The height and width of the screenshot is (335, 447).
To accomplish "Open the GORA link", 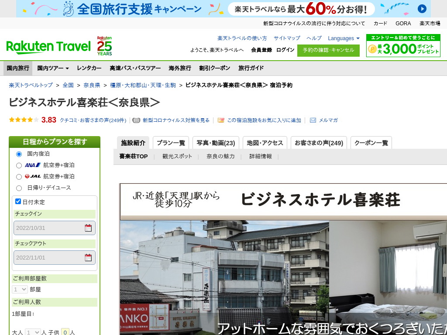I will [x=403, y=24].
